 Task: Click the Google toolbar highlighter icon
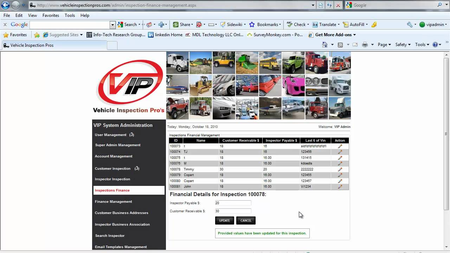374,25
